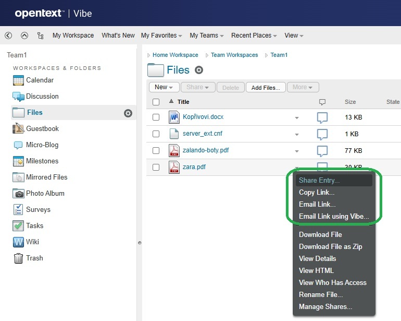Image resolution: width=401 pixels, height=321 pixels.
Task: Click the Add Files... button
Action: [266, 88]
